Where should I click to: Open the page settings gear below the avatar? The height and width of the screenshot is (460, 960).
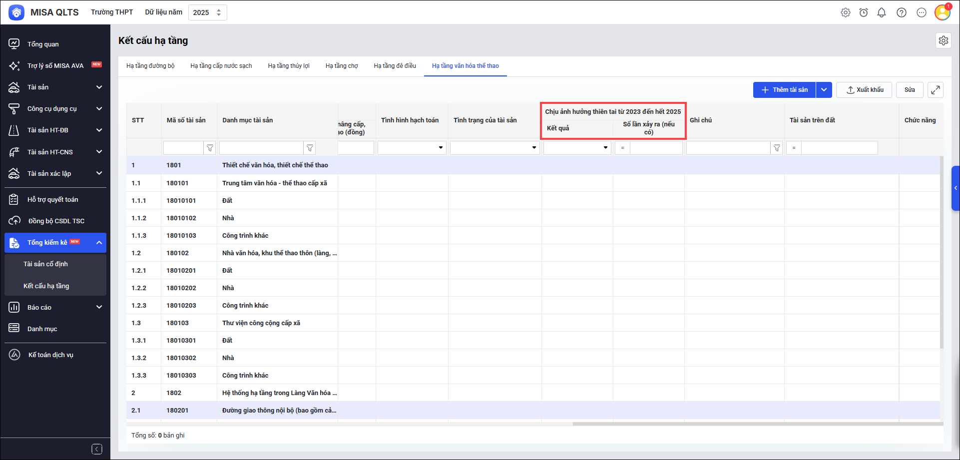943,40
